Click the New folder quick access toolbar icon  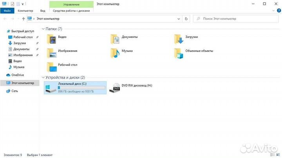(x=18, y=4)
